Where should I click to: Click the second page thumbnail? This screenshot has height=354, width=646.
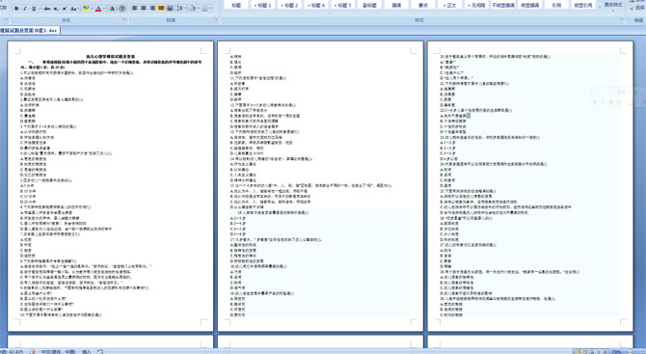tap(320, 186)
